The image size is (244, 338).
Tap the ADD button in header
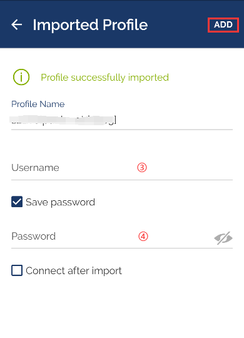(x=223, y=25)
